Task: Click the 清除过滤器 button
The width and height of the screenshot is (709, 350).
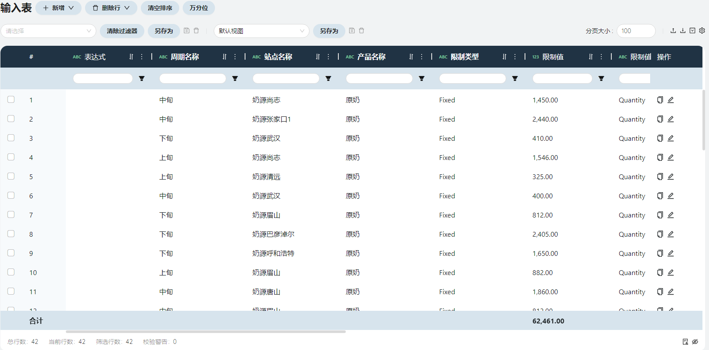Action: [x=122, y=31]
